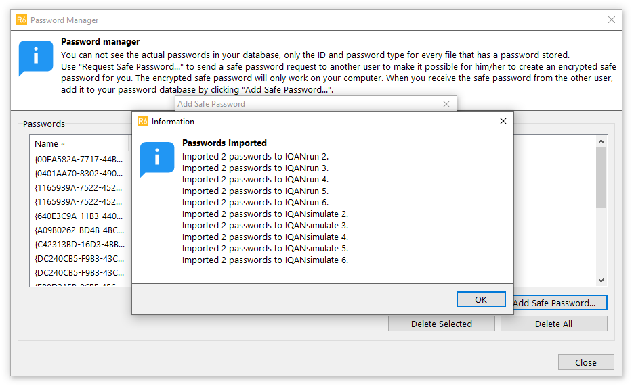Click the Delete Selected button

[x=441, y=324]
